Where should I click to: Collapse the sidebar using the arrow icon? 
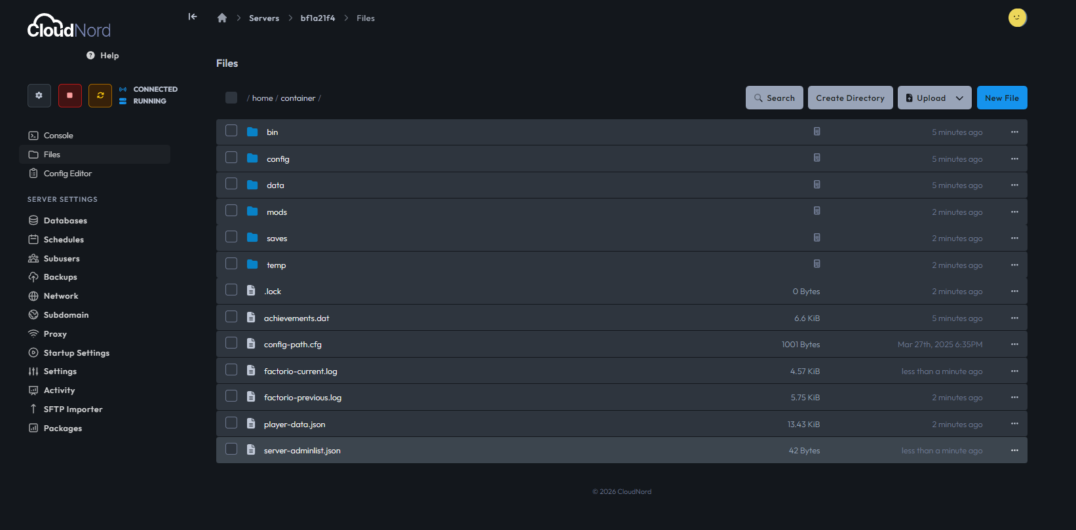[193, 17]
